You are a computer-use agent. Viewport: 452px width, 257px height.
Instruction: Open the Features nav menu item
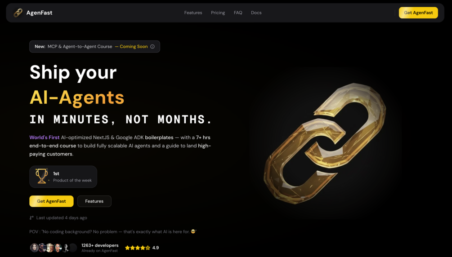pos(193,13)
